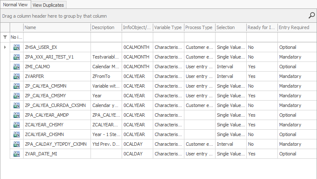Select the Normal View tab

15,5
